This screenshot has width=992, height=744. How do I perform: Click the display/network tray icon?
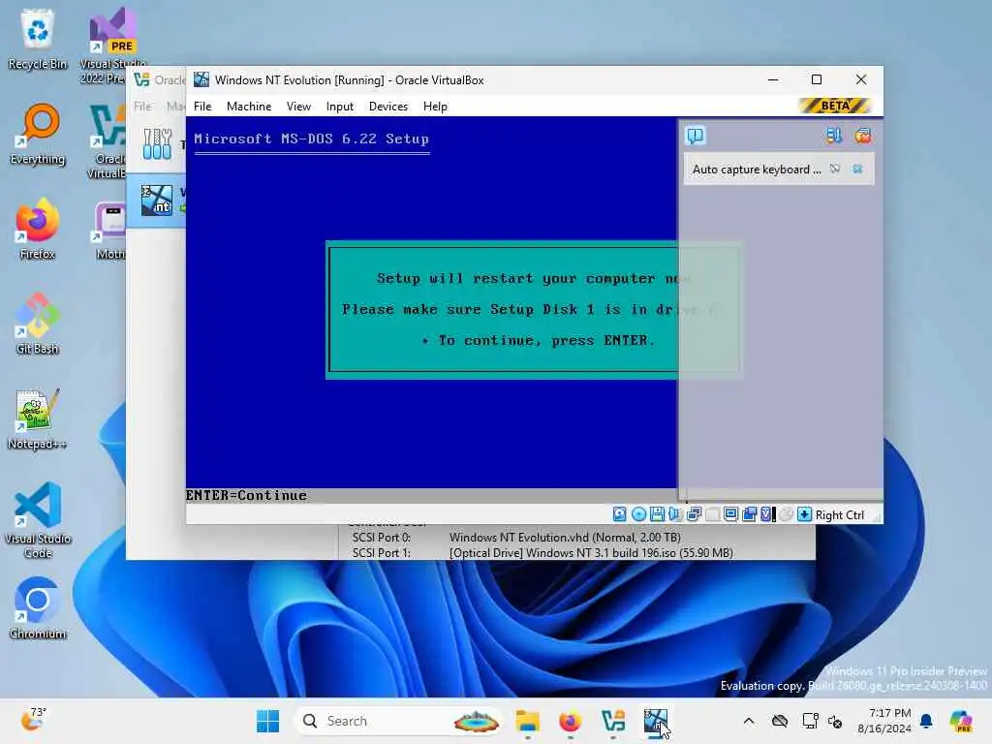(810, 721)
